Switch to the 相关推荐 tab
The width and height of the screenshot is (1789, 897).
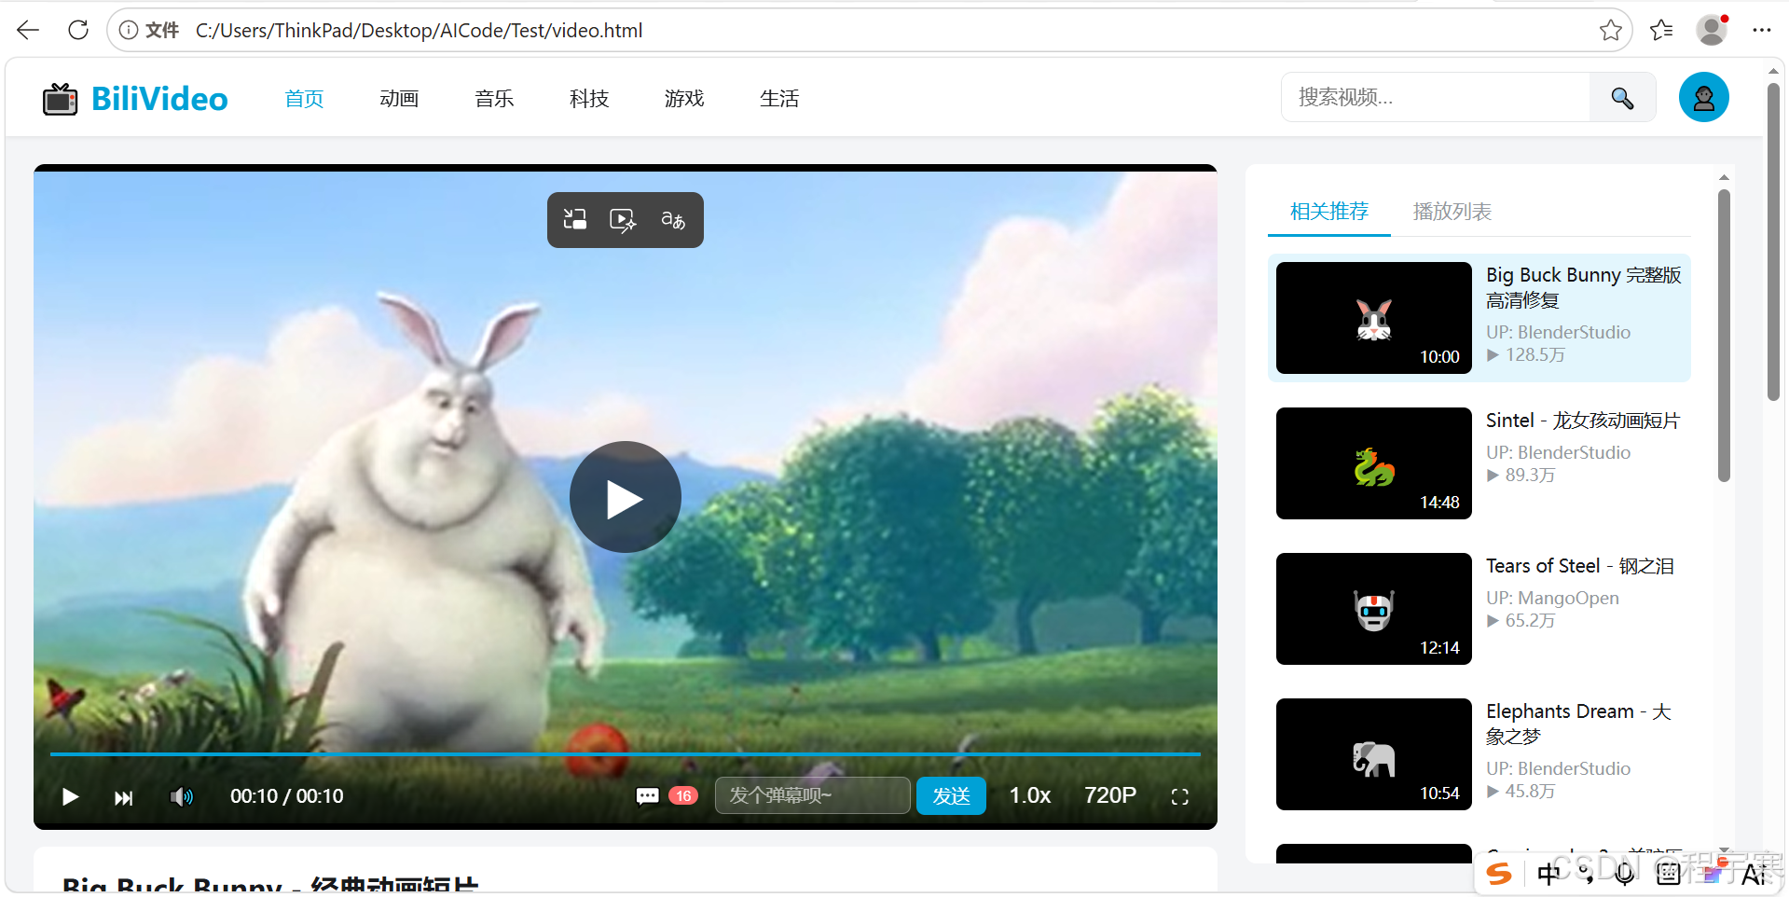(x=1329, y=212)
